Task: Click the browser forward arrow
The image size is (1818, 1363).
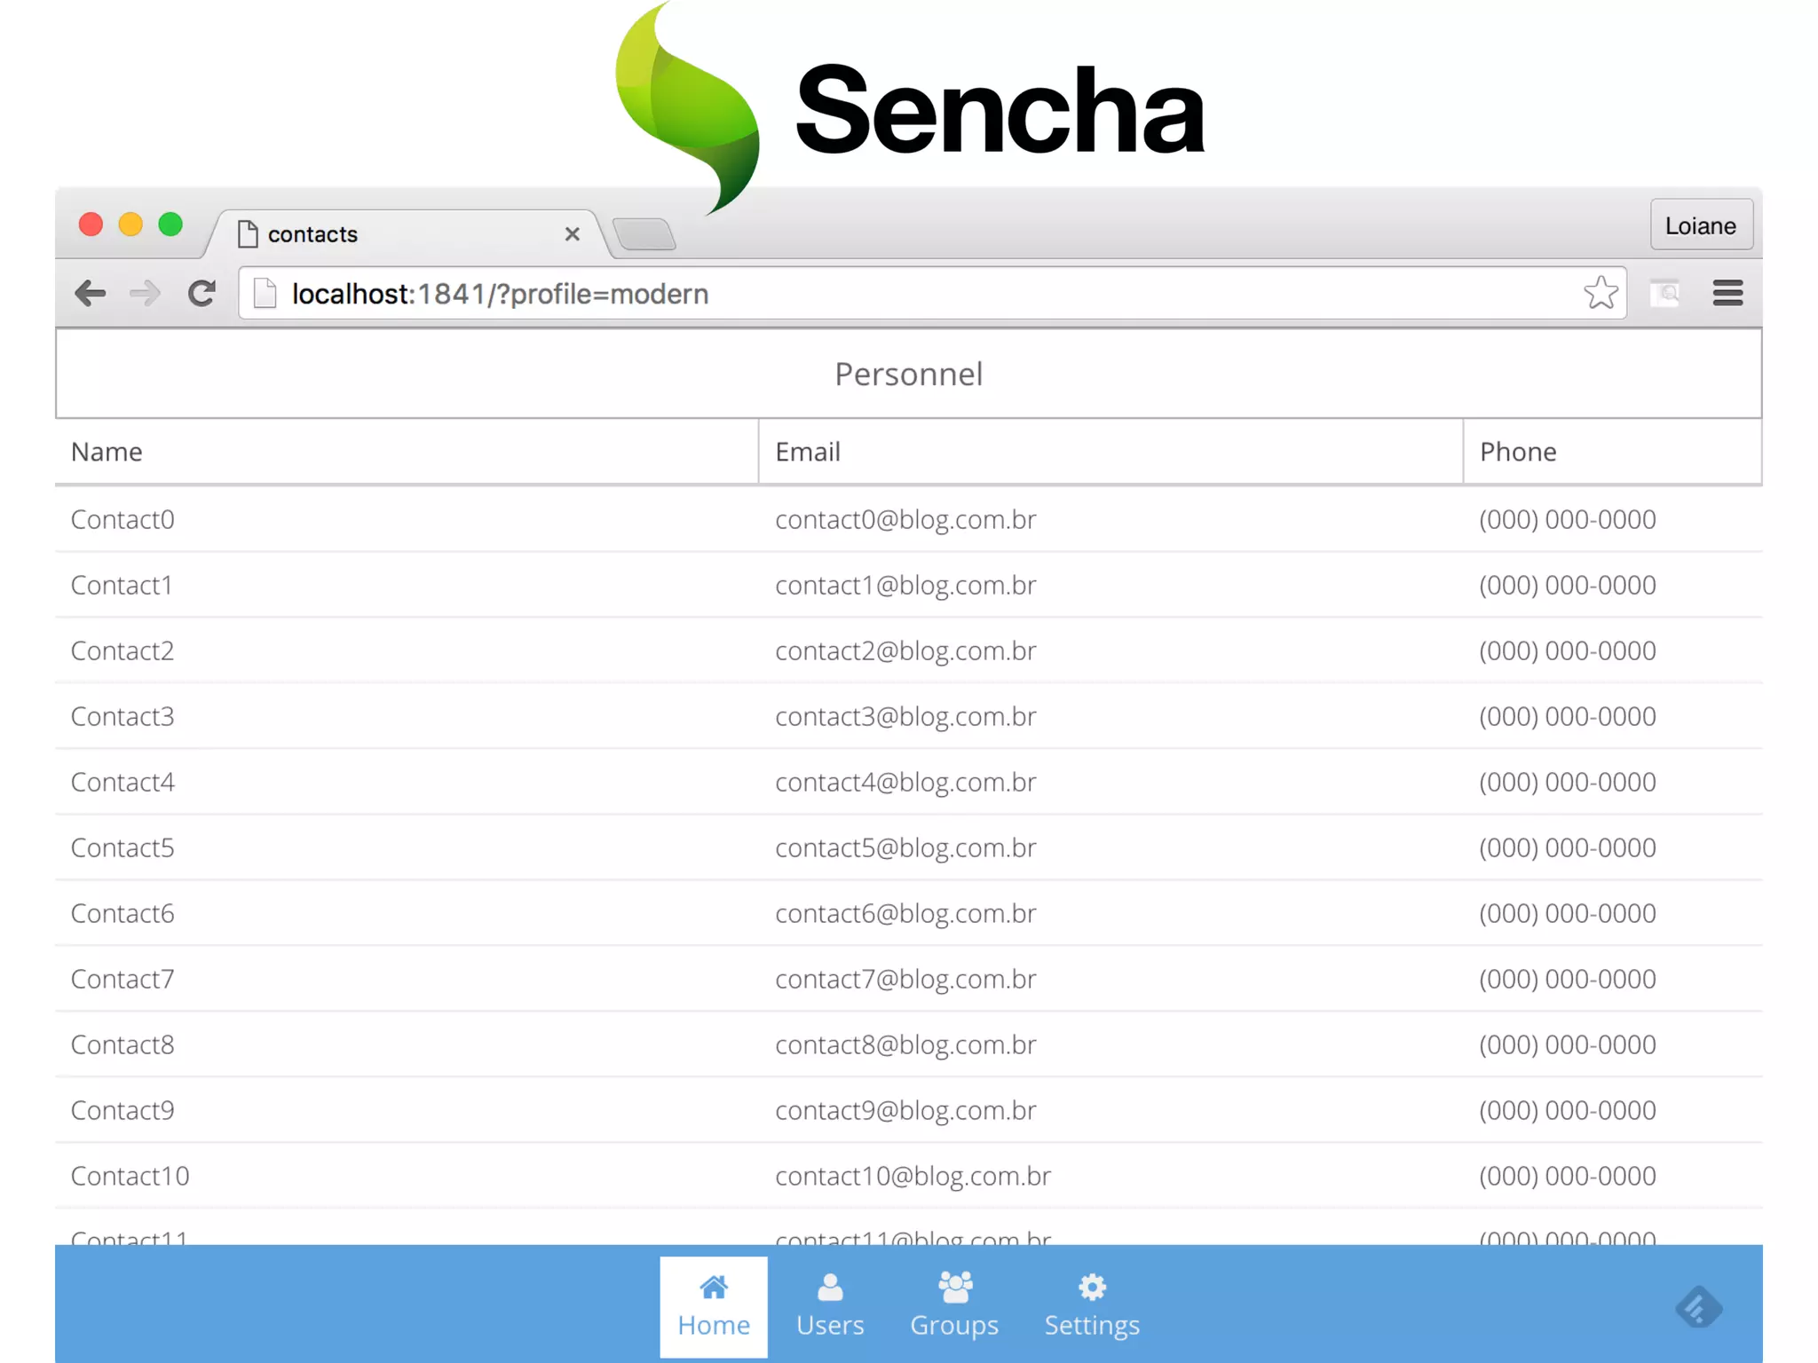Action: pos(145,293)
